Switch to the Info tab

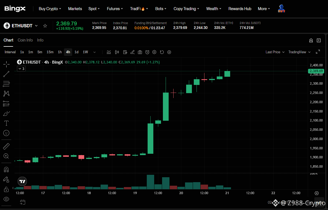click(40, 40)
